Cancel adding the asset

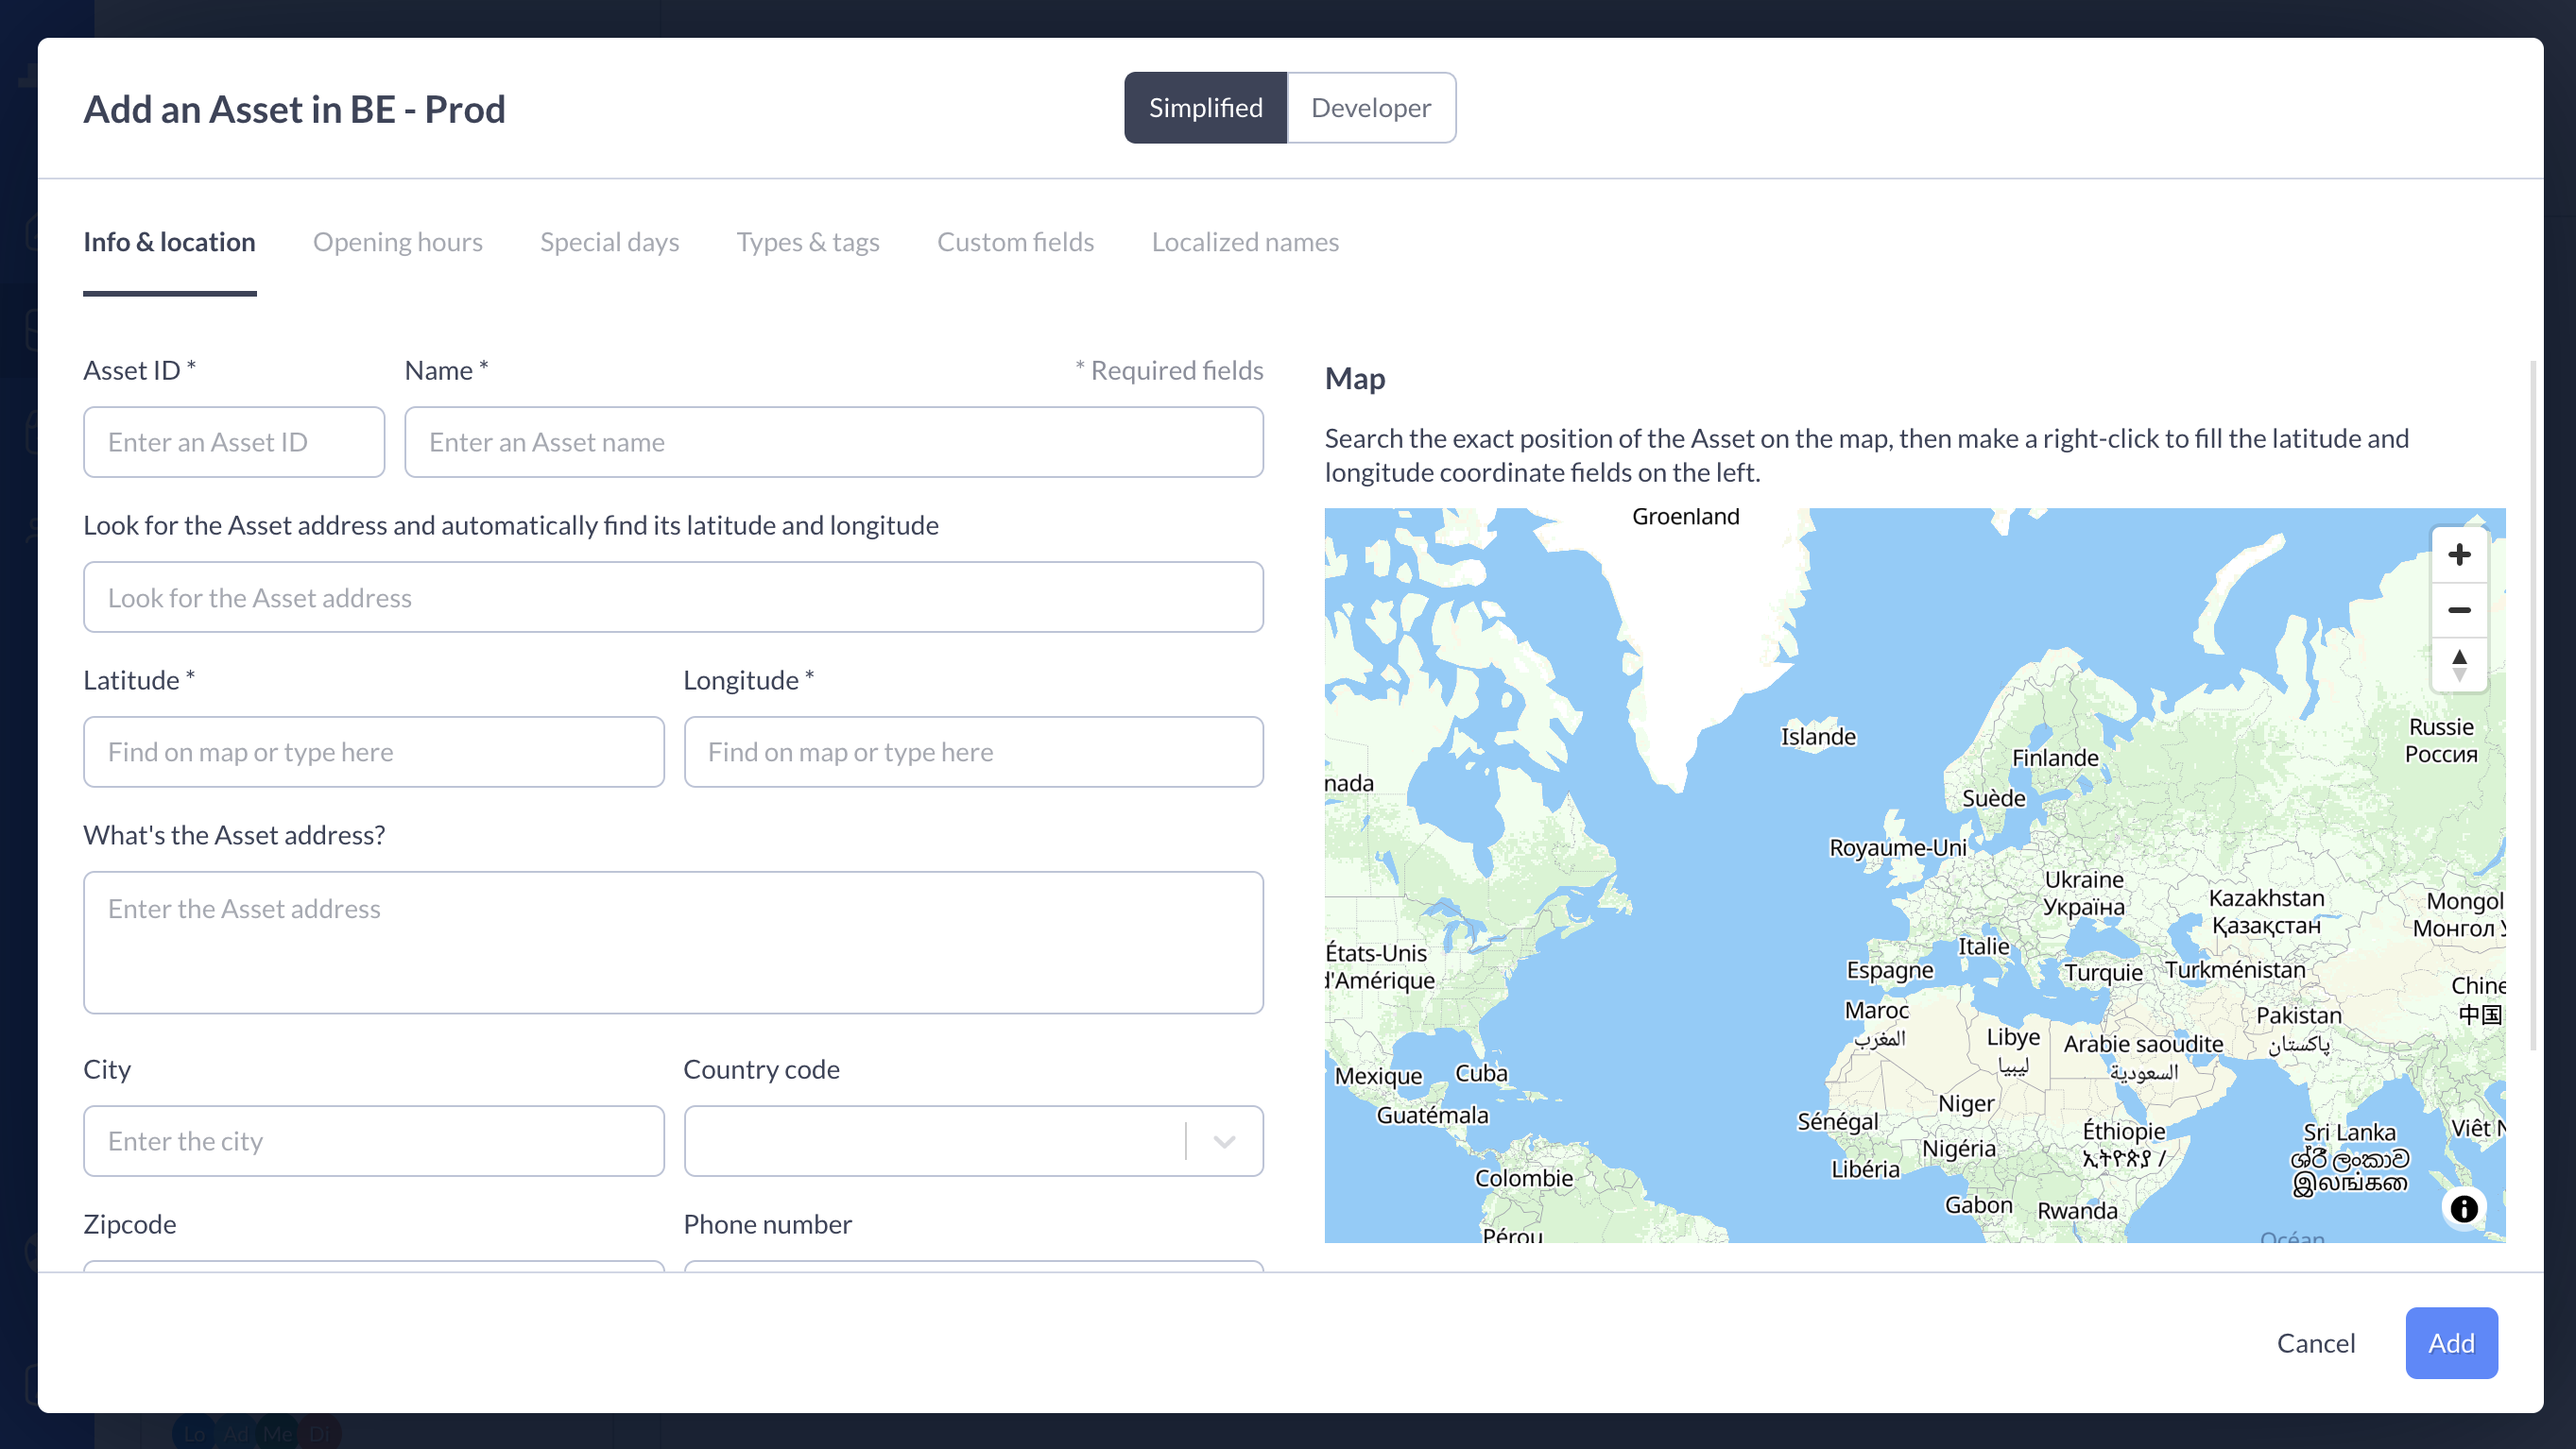[2315, 1342]
